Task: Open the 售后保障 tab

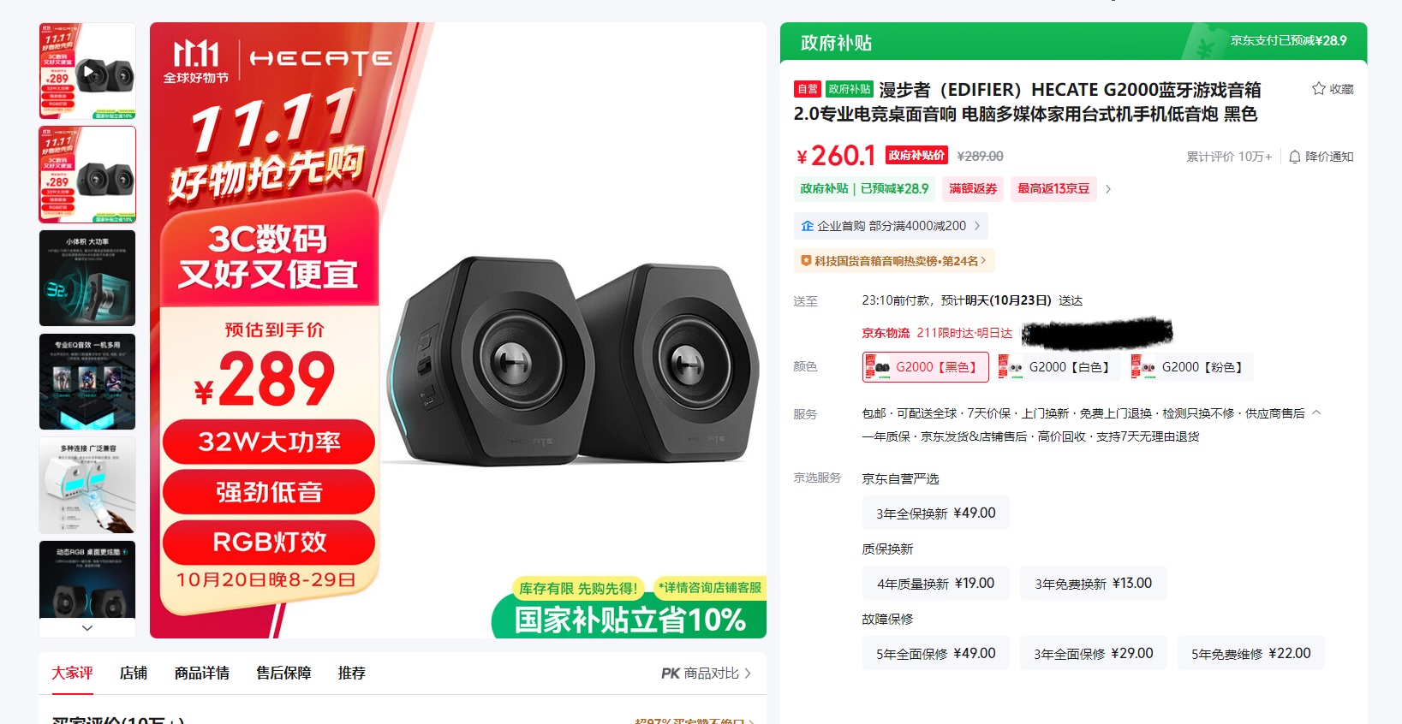Action: point(283,674)
